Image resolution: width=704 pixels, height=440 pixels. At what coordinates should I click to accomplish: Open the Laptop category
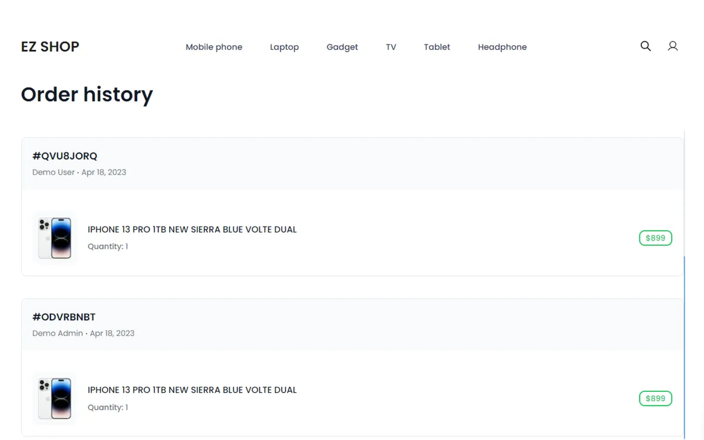pos(285,47)
